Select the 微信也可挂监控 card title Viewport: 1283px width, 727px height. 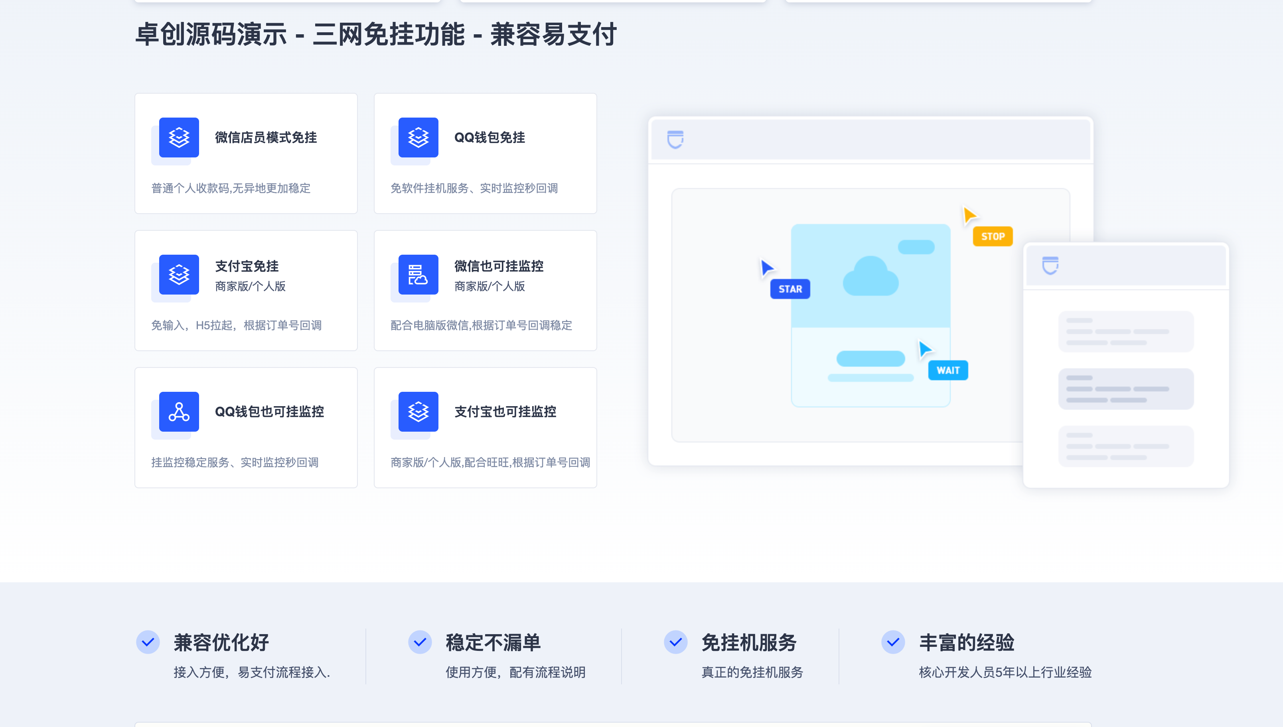coord(499,266)
